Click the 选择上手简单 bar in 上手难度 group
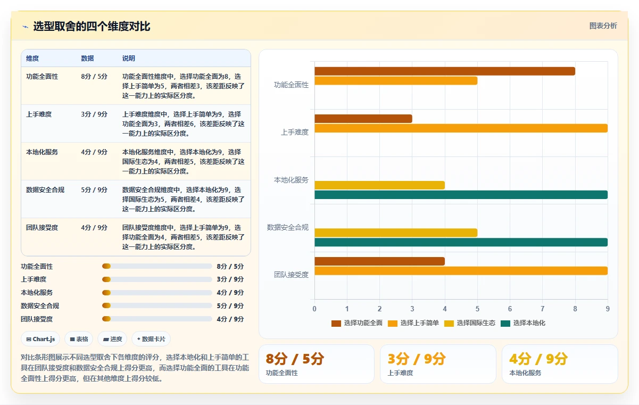This screenshot has width=639, height=405. [x=461, y=128]
